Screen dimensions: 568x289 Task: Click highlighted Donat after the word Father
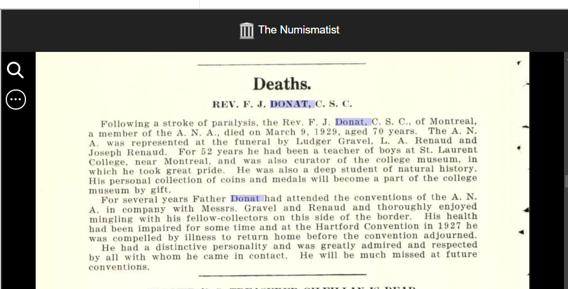click(247, 198)
